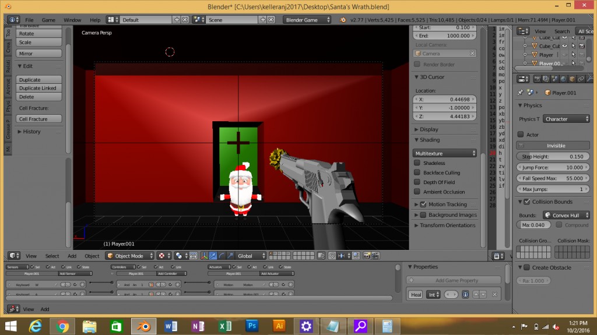Image resolution: width=597 pixels, height=335 pixels.
Task: Open Blender from the Windows taskbar
Action: pos(143,326)
